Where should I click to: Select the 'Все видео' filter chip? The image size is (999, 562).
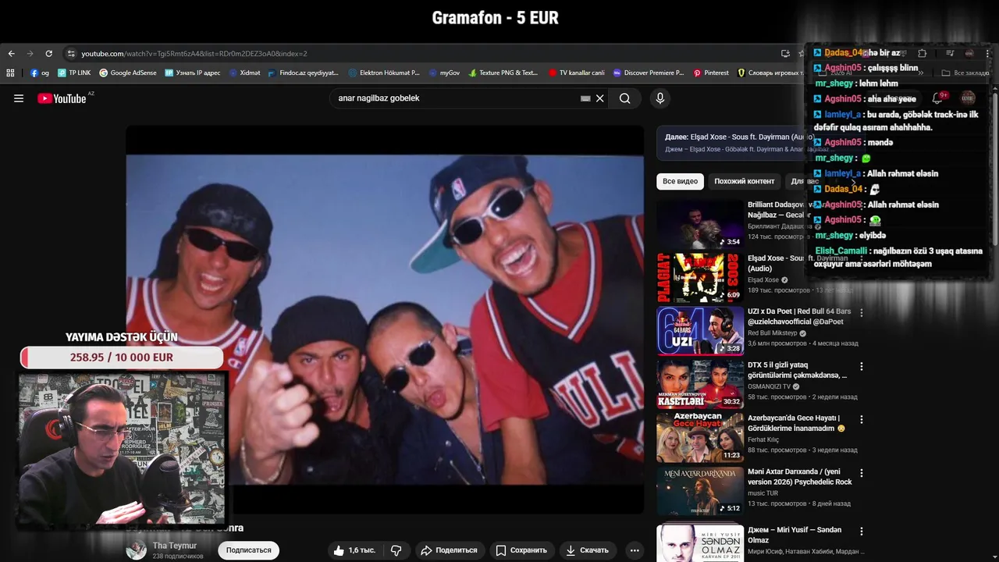tap(681, 181)
